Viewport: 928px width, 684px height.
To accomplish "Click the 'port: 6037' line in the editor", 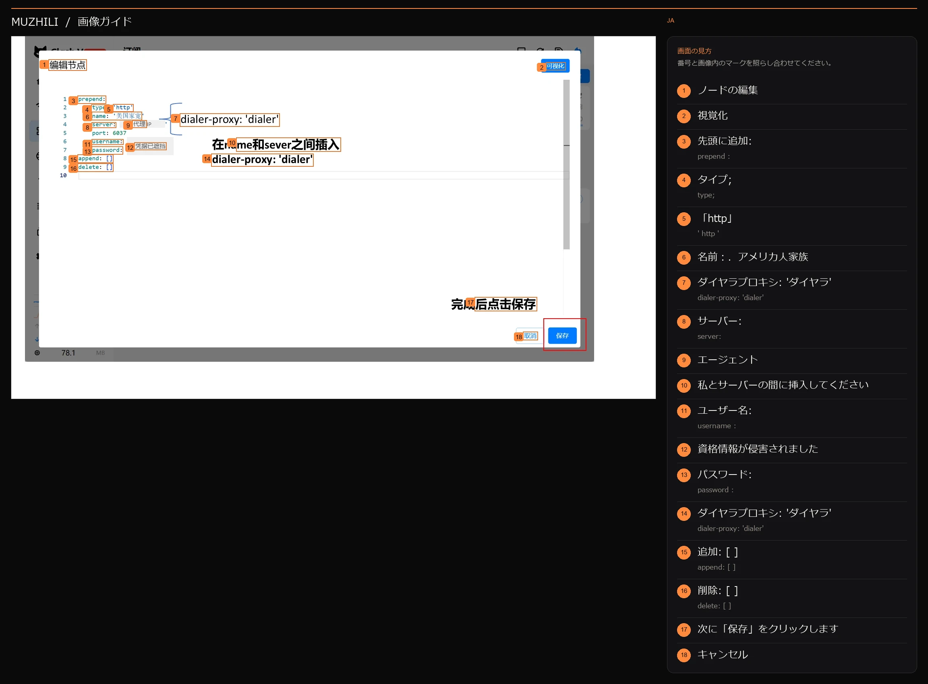I will [x=109, y=133].
